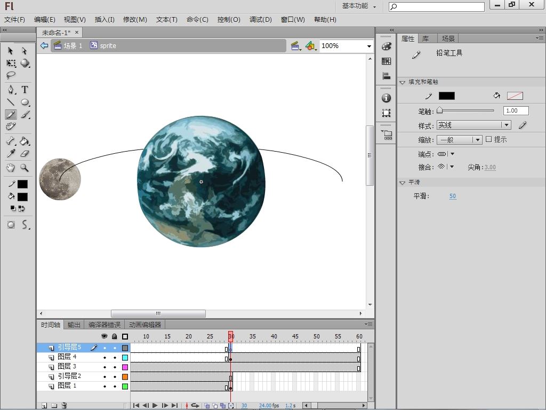The height and width of the screenshot is (410, 546).
Task: Pick the Paint Bucket tool
Action: pyautogui.click(x=25, y=141)
